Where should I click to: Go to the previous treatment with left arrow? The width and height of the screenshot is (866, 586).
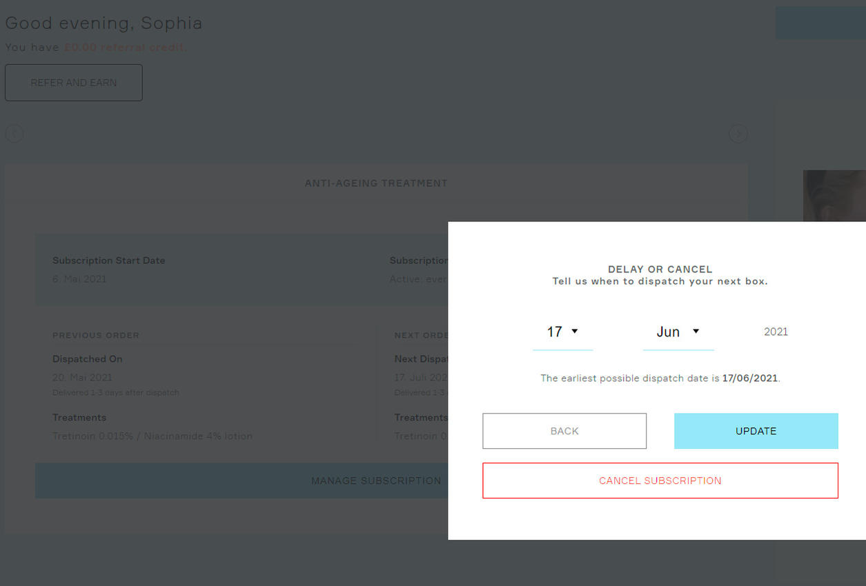click(14, 134)
